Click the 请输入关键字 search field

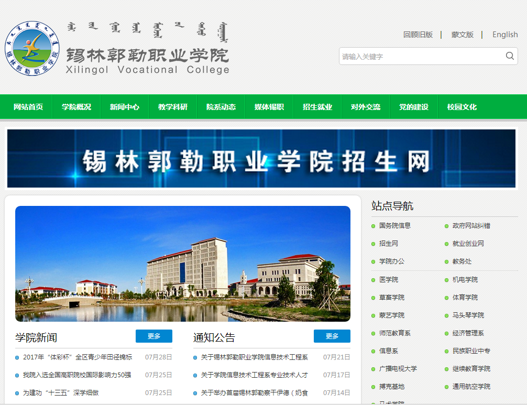(422, 56)
